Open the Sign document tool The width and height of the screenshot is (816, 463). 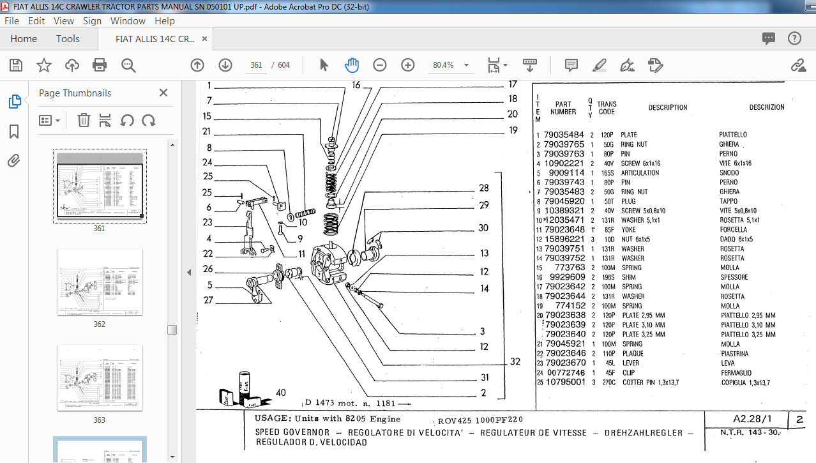[x=627, y=65]
